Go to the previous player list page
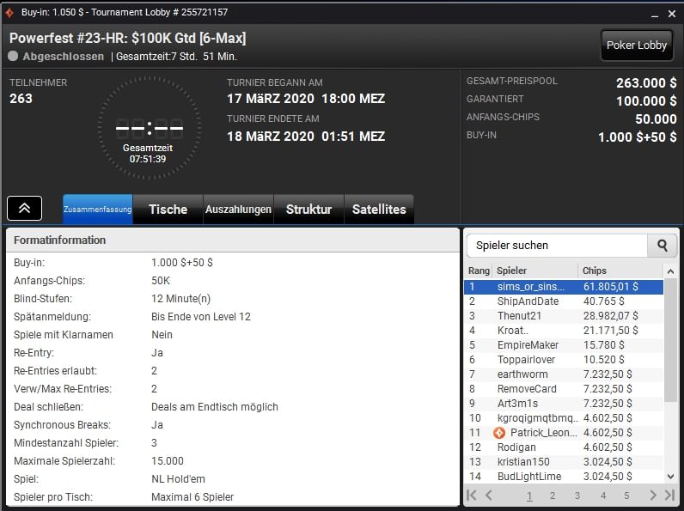The height and width of the screenshot is (511, 684). coord(489,496)
